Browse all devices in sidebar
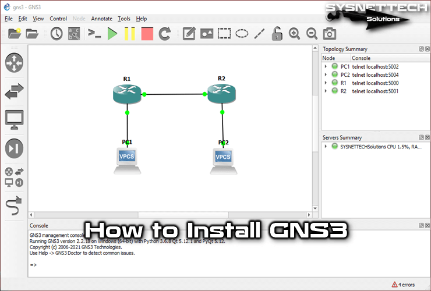The width and height of the screenshot is (431, 291). (14, 178)
